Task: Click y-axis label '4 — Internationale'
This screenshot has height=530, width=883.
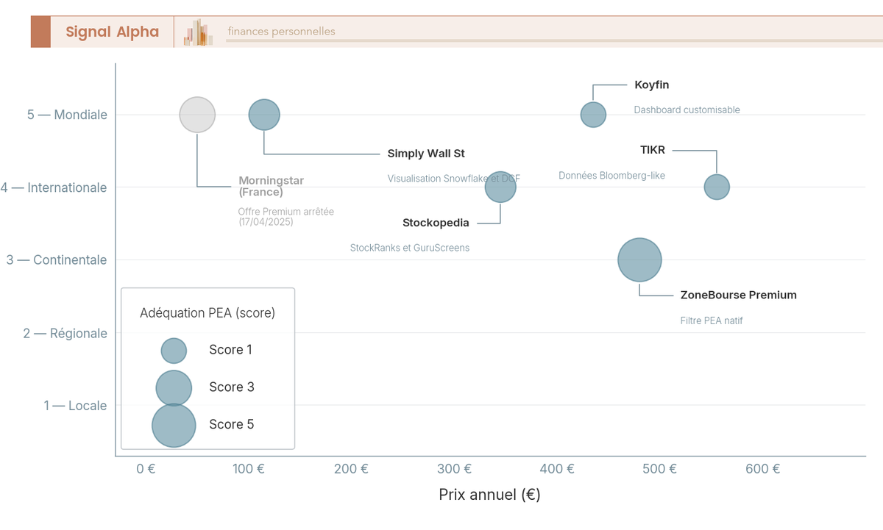Action: [54, 187]
